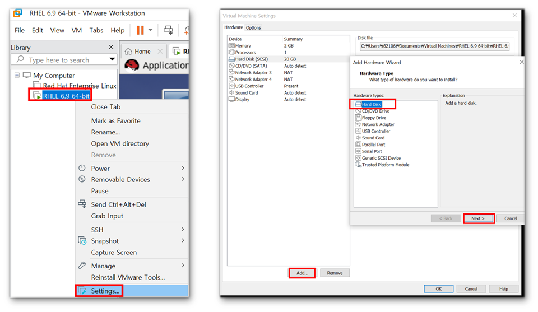
Task: Close the Home tab
Action: 160,52
